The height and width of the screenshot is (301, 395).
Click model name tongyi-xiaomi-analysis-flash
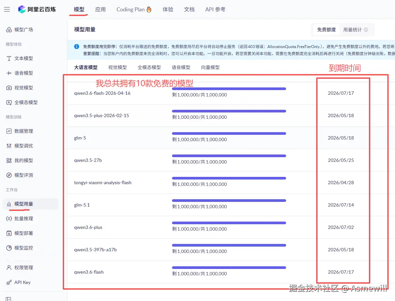tap(103, 183)
